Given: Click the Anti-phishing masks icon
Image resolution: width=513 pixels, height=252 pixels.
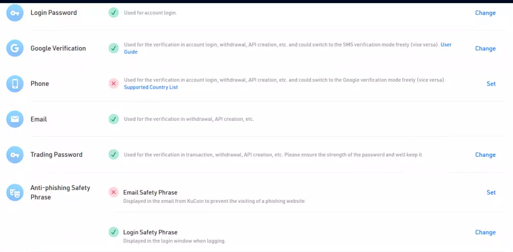Looking at the screenshot, I should 15,192.
